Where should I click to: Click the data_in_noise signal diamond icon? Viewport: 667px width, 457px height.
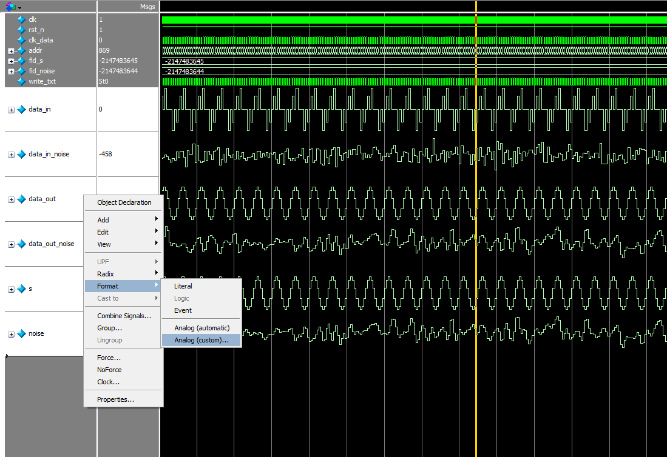(x=21, y=154)
